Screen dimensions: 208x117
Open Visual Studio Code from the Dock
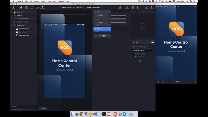[95, 114]
